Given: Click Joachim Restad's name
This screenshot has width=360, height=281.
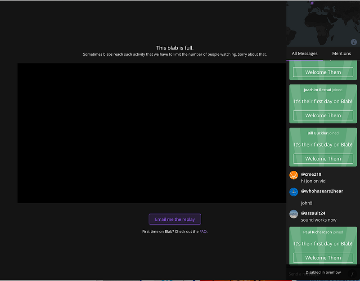Looking at the screenshot, I should (x=317, y=90).
